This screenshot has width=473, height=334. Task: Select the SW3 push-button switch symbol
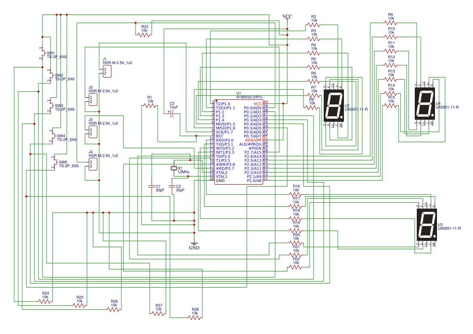51,105
